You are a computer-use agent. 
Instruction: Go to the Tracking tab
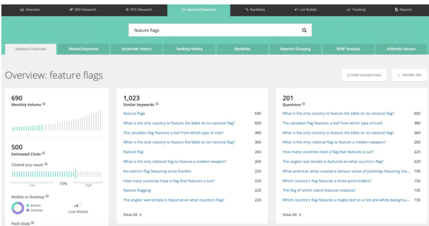point(356,10)
